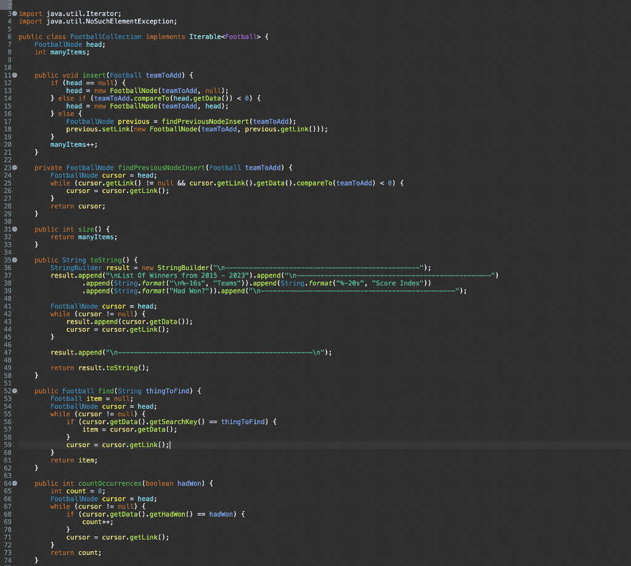Click the "Score Index" string literal
Viewport: 631px width, 566px height.
397,283
